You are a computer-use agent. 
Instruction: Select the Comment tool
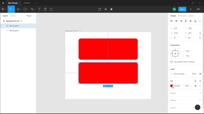51,9
